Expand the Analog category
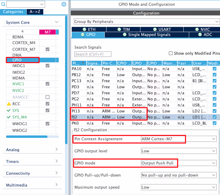The height and width of the screenshot is (195, 220). (x=32, y=150)
